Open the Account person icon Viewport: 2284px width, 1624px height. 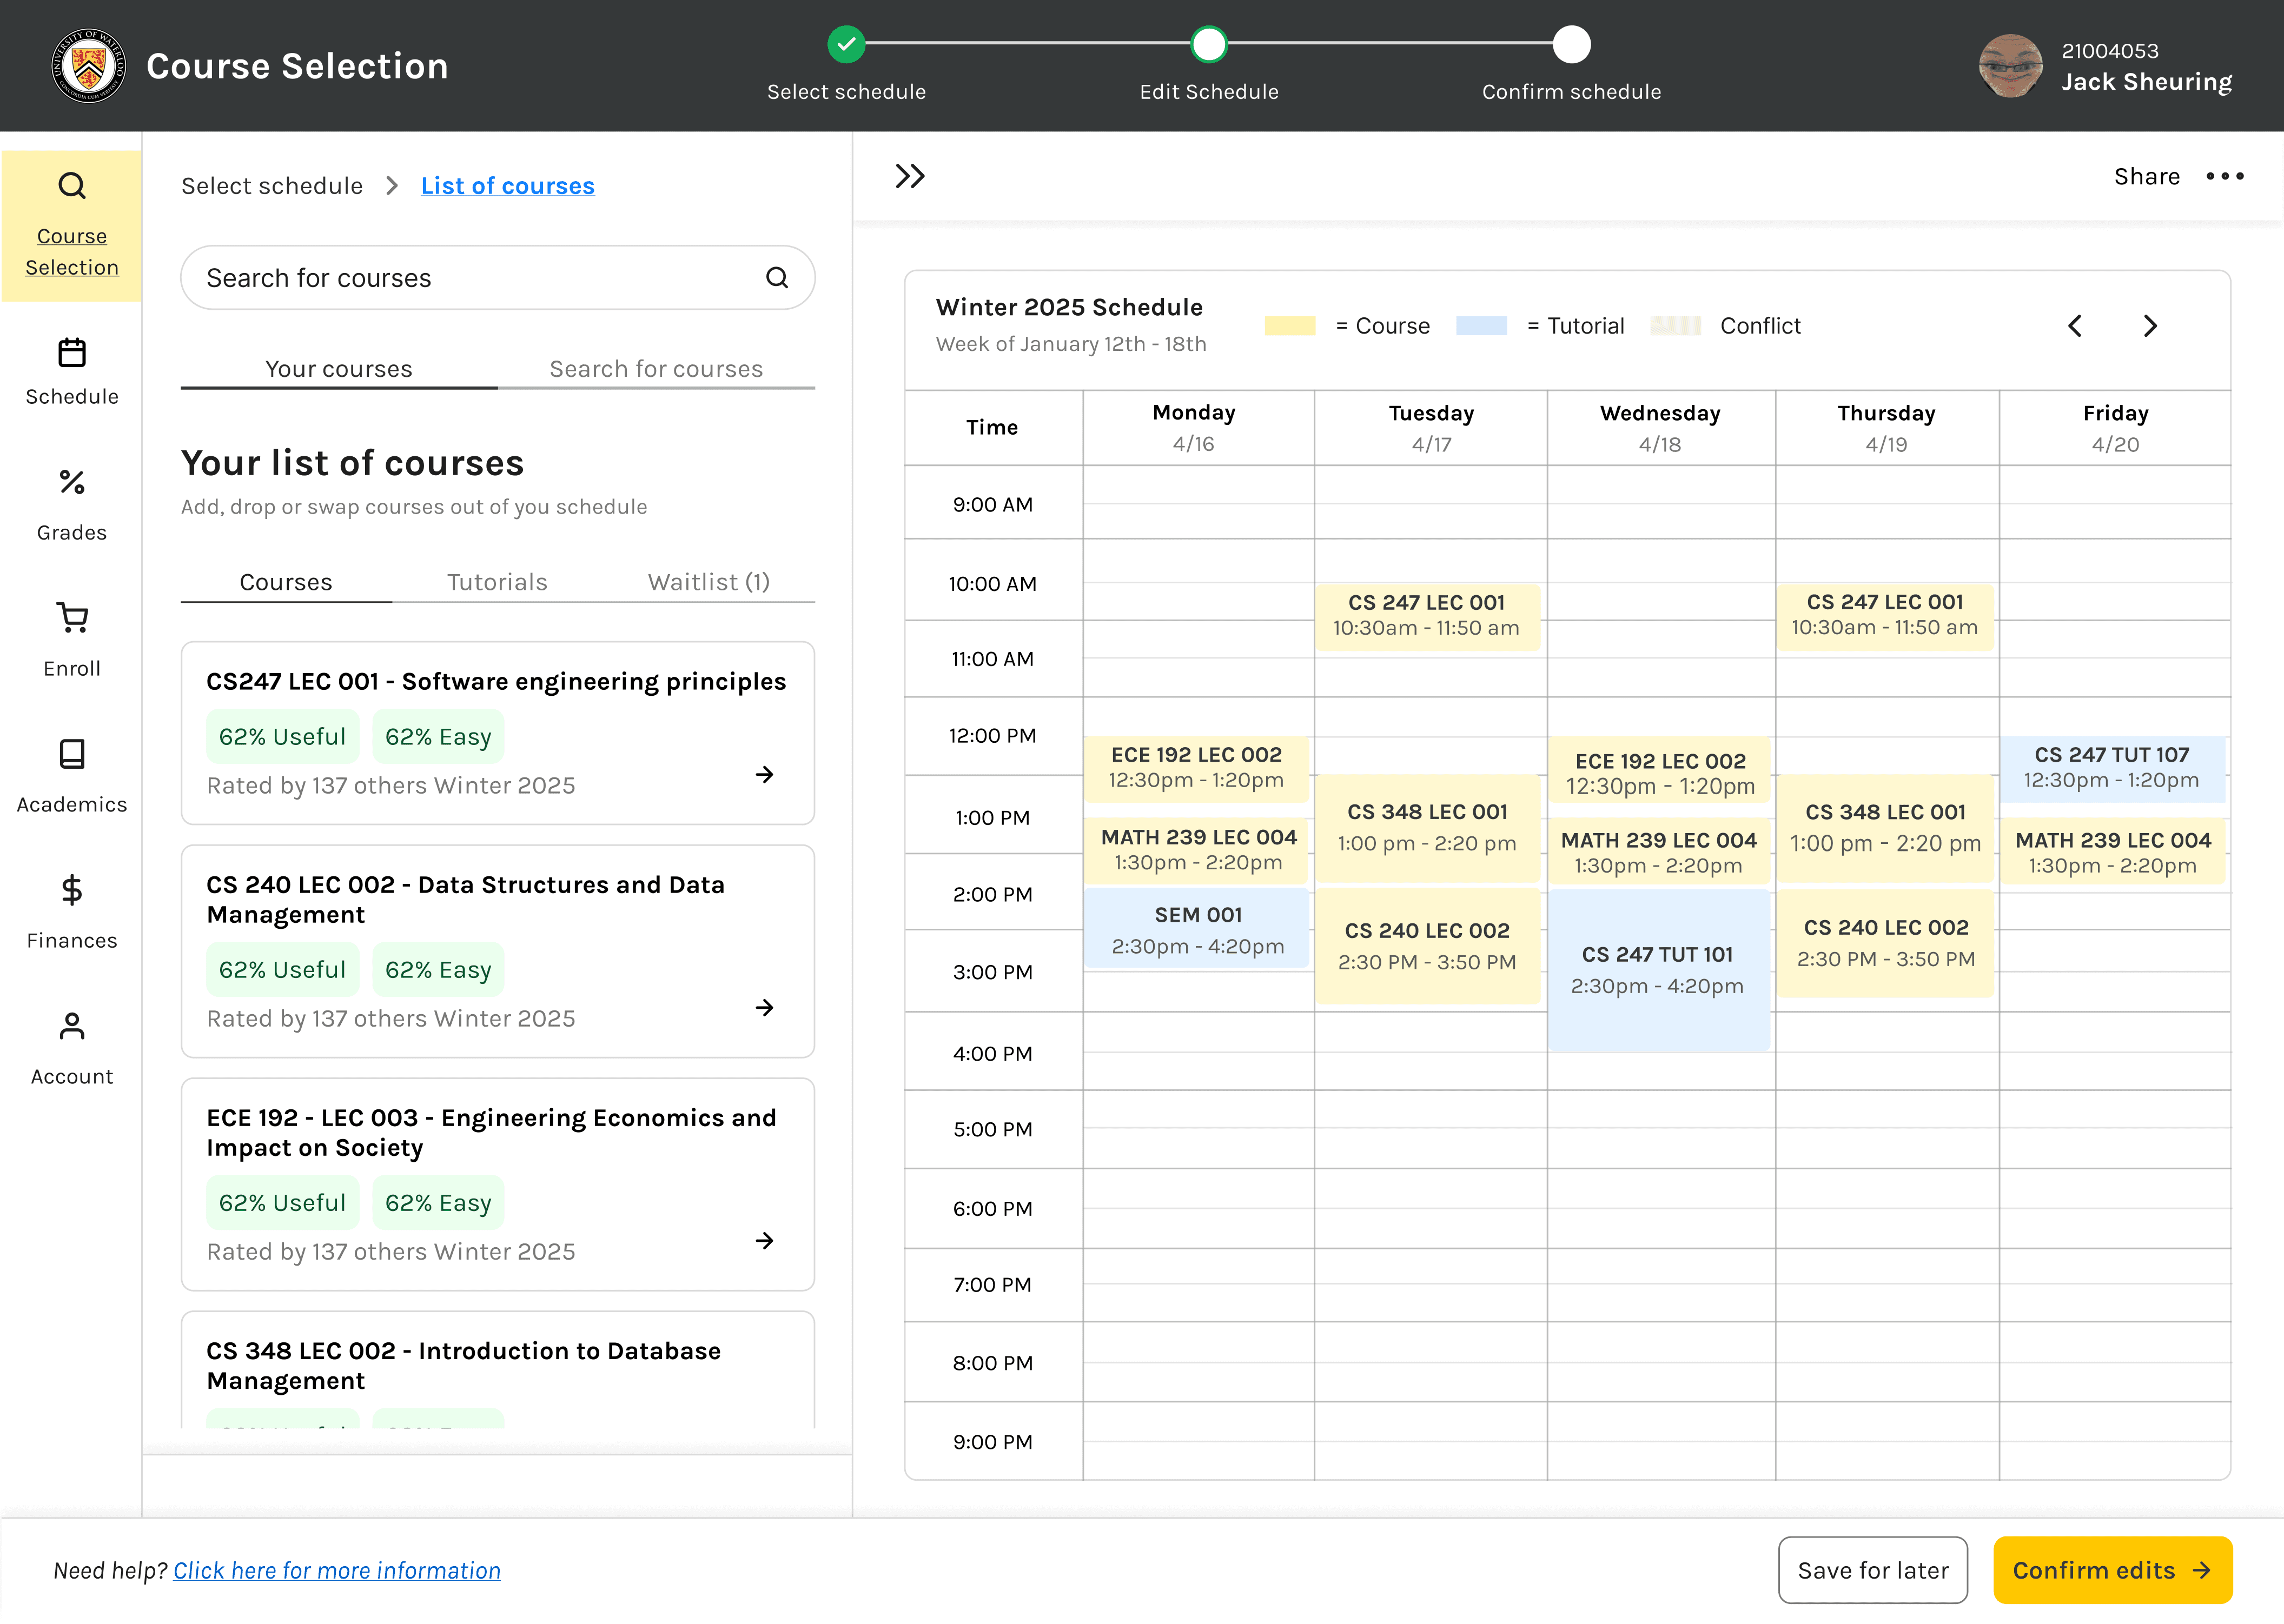pos(71,1026)
